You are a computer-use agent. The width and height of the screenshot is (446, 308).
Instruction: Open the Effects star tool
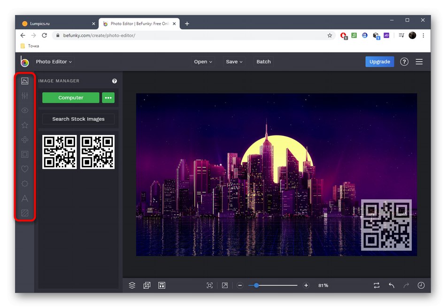[x=25, y=125]
